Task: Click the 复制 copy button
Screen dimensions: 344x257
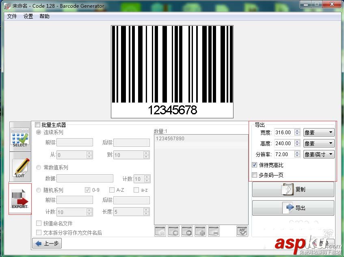Action: pyautogui.click(x=293, y=189)
